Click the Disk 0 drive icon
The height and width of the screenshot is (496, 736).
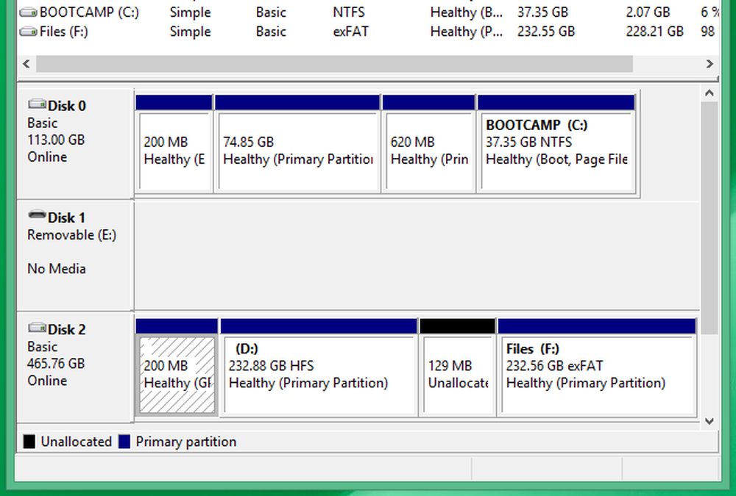pos(37,104)
